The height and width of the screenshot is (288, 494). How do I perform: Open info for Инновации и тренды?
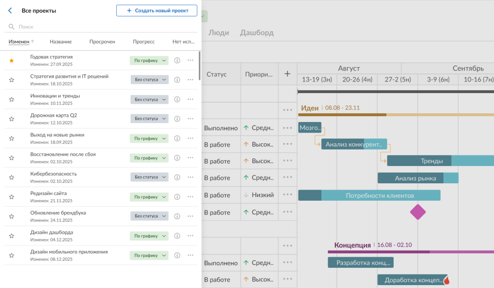(177, 99)
